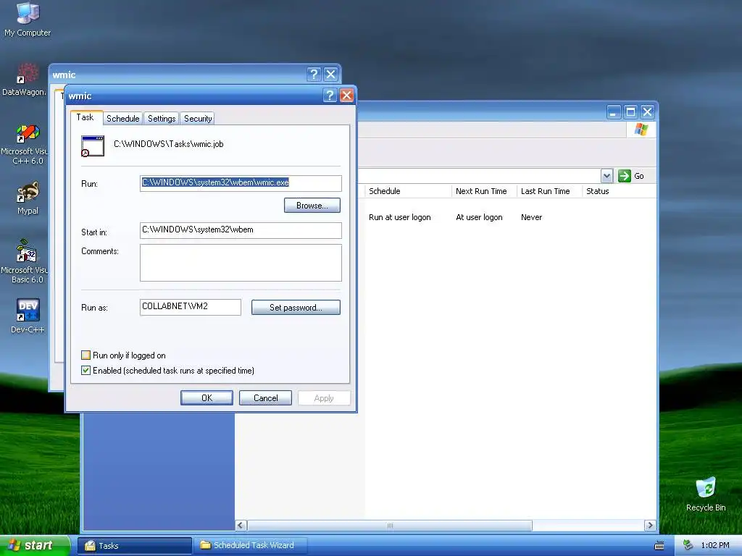Click the disabled Apply button
The width and height of the screenshot is (742, 556).
point(324,398)
